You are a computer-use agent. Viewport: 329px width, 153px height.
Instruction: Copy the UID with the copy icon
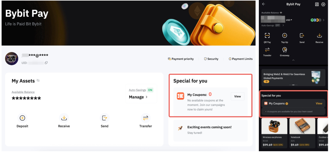pyautogui.click(x=46, y=63)
